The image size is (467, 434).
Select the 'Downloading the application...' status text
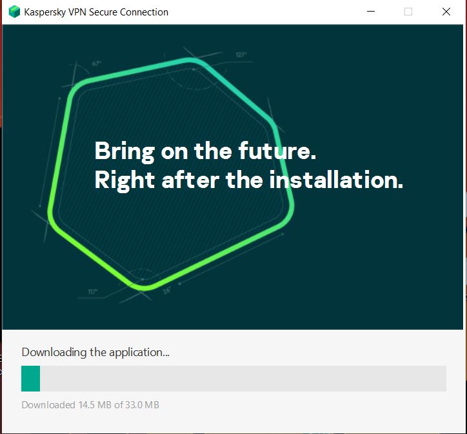tap(95, 352)
